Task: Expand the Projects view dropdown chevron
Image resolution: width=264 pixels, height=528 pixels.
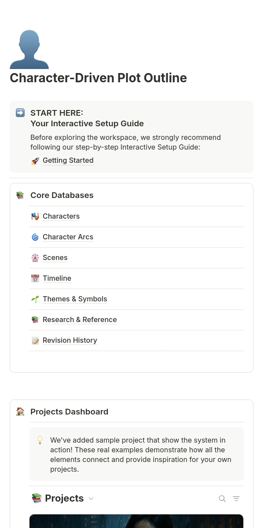Action: (x=91, y=499)
